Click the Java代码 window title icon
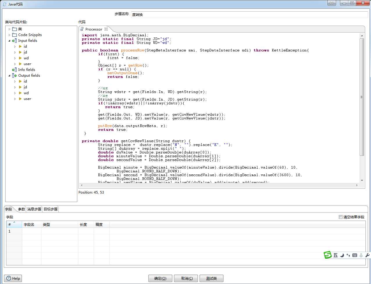This screenshot has height=284, width=371. coord(4,4)
